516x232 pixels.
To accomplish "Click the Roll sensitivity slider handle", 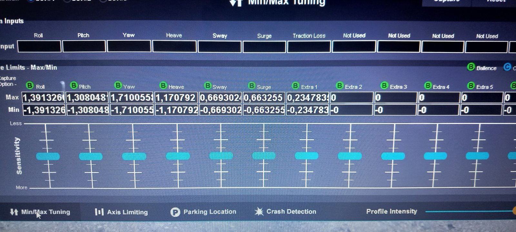I will 48,157.
